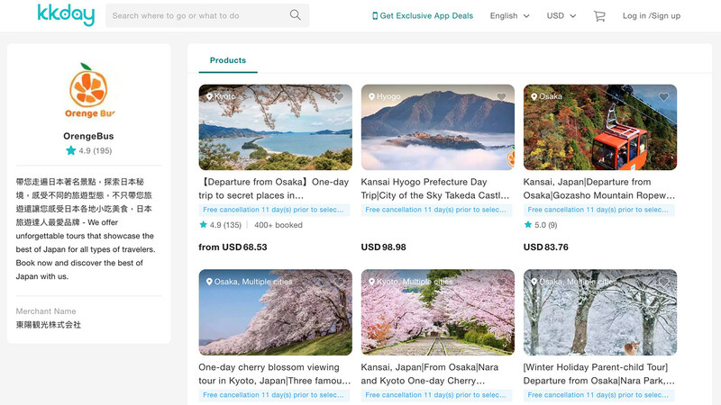The width and height of the screenshot is (721, 405).
Task: Open the USD currency dropdown
Action: (561, 15)
